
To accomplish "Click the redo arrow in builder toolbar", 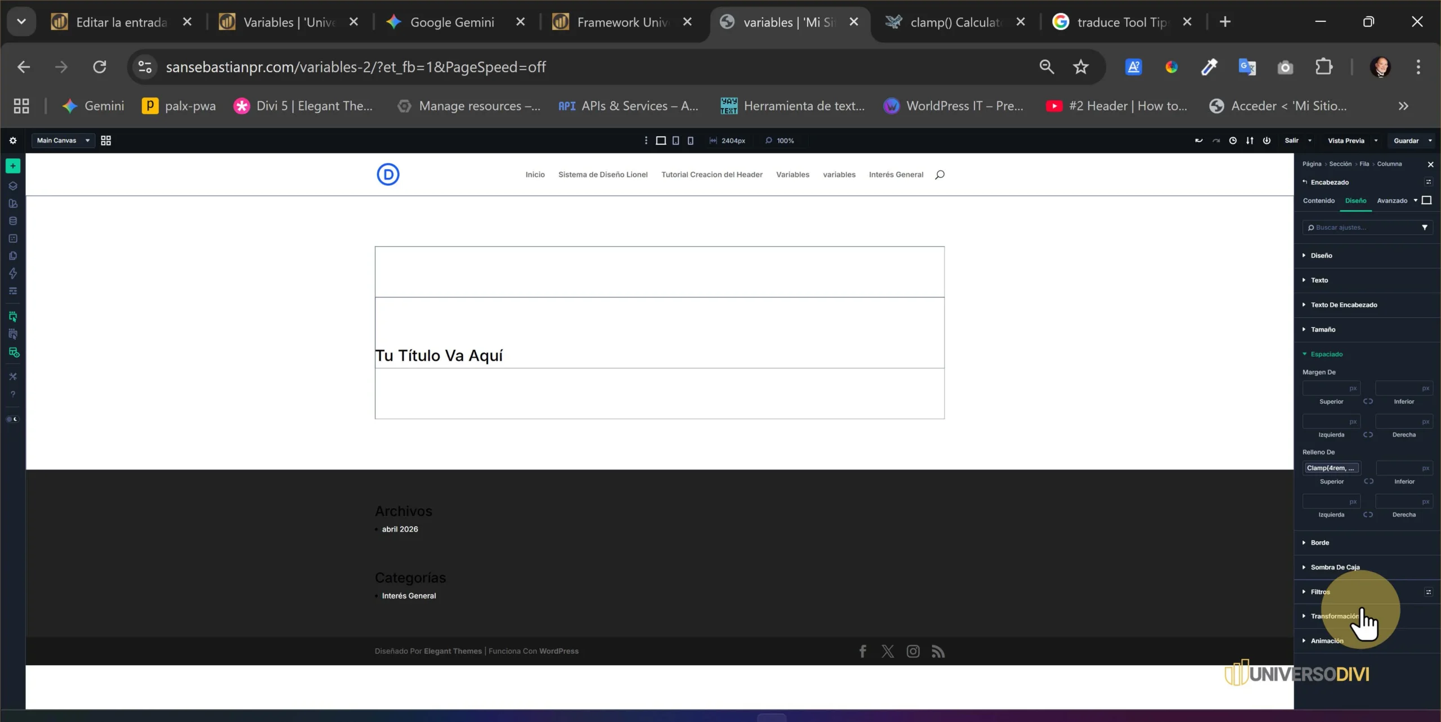I will point(1216,141).
